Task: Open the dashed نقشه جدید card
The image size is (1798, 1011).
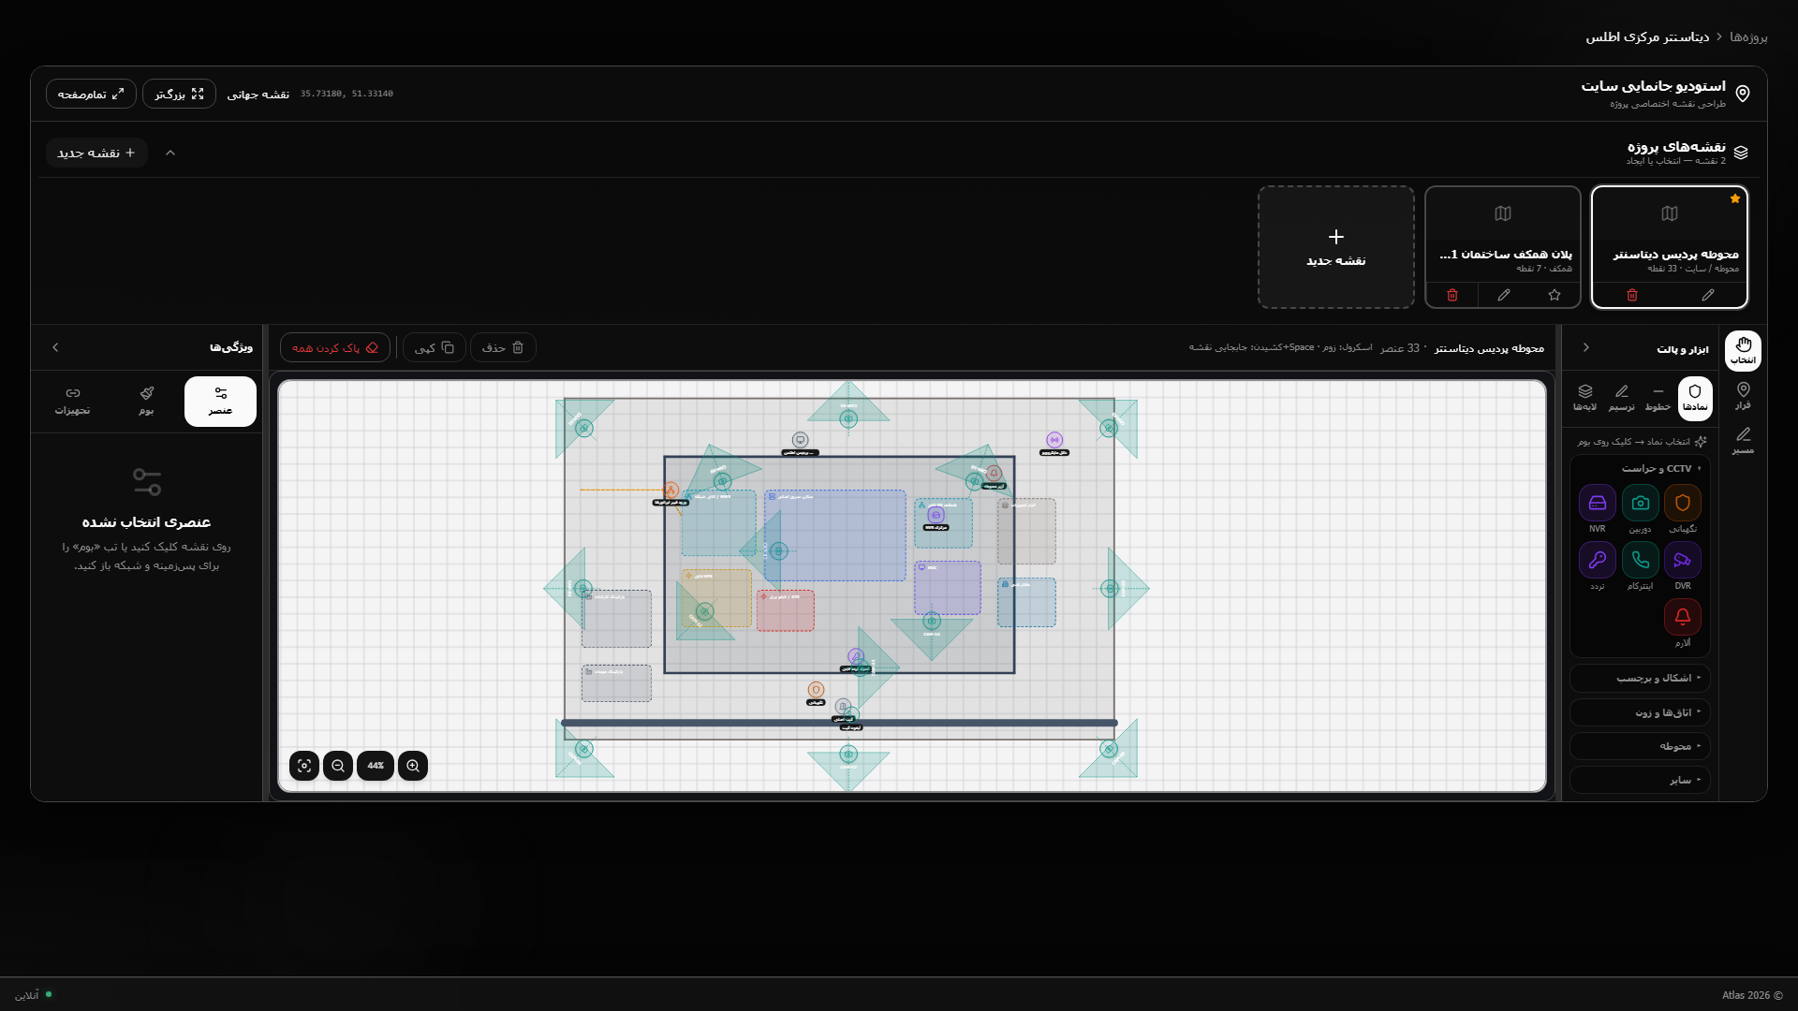Action: pos(1336,247)
